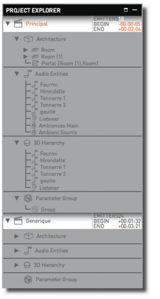Image resolution: width=160 pixels, height=299 pixels.
Task: Select Group under Parameter Group
Action: [x=48, y=210]
